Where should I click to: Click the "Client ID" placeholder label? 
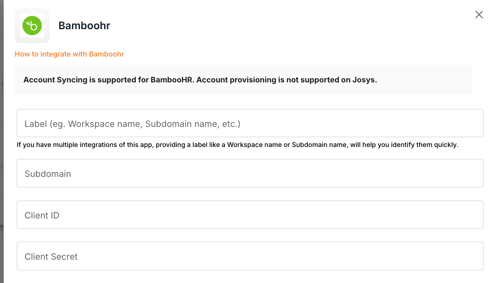pos(42,216)
